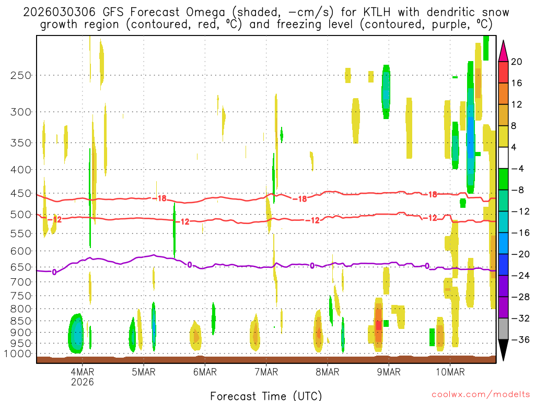Screen dimensions: 535x401
Task: Click the chart title mentioning KTLH
Action: coord(266,18)
